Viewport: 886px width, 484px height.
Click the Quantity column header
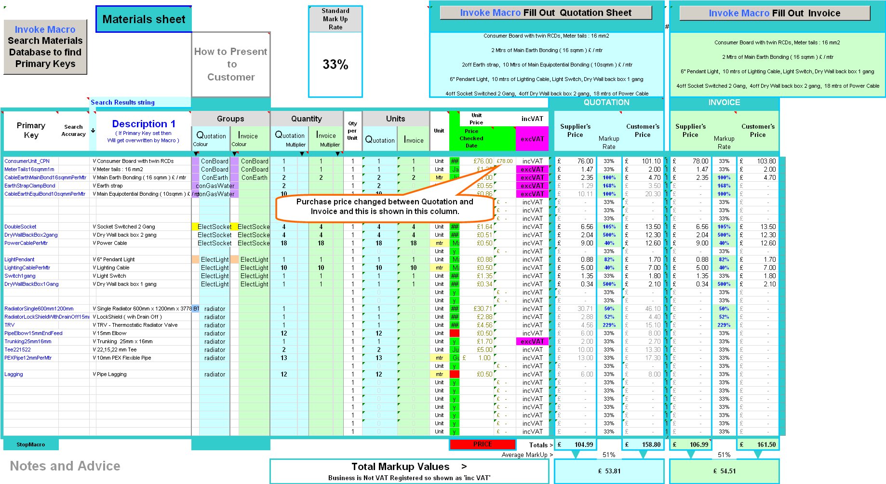coord(306,119)
